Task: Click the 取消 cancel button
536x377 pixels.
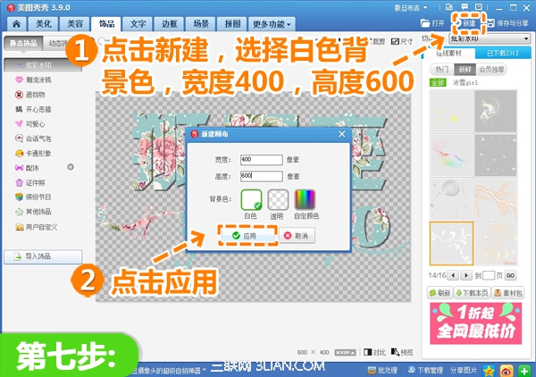Action: point(297,236)
